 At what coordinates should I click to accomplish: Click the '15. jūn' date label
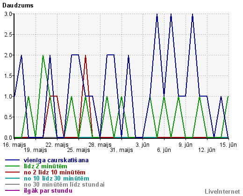[228, 145]
